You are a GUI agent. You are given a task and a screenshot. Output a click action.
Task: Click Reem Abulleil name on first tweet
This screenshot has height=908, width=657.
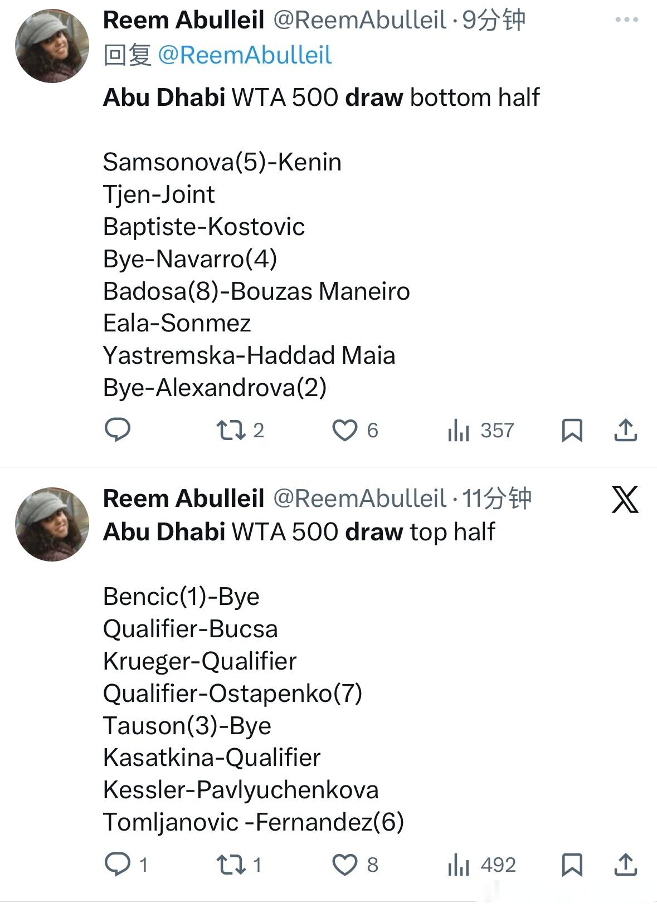(183, 21)
